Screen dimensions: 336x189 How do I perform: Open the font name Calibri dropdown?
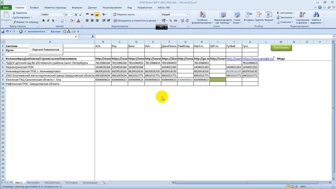click(x=63, y=15)
